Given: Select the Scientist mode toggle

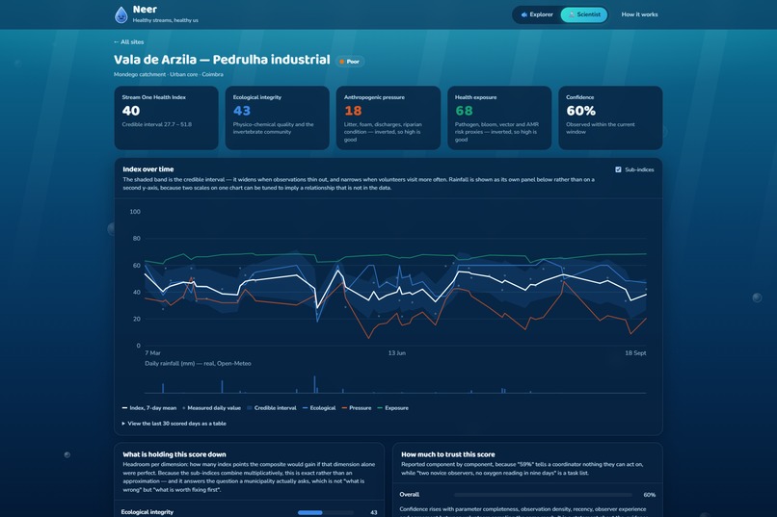Looking at the screenshot, I should point(584,14).
